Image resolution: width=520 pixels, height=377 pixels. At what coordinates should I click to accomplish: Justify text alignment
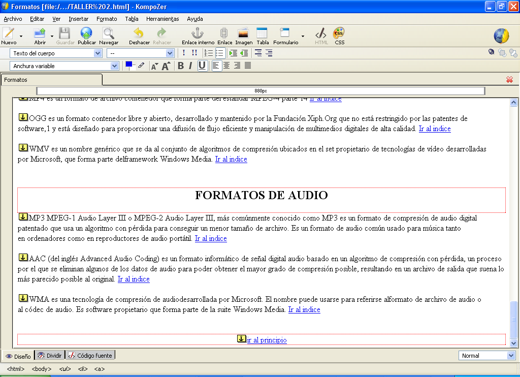(x=248, y=66)
